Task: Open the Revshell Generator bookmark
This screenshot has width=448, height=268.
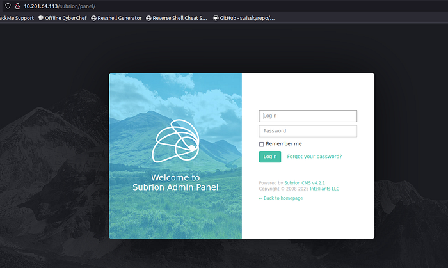Action: coord(116,18)
